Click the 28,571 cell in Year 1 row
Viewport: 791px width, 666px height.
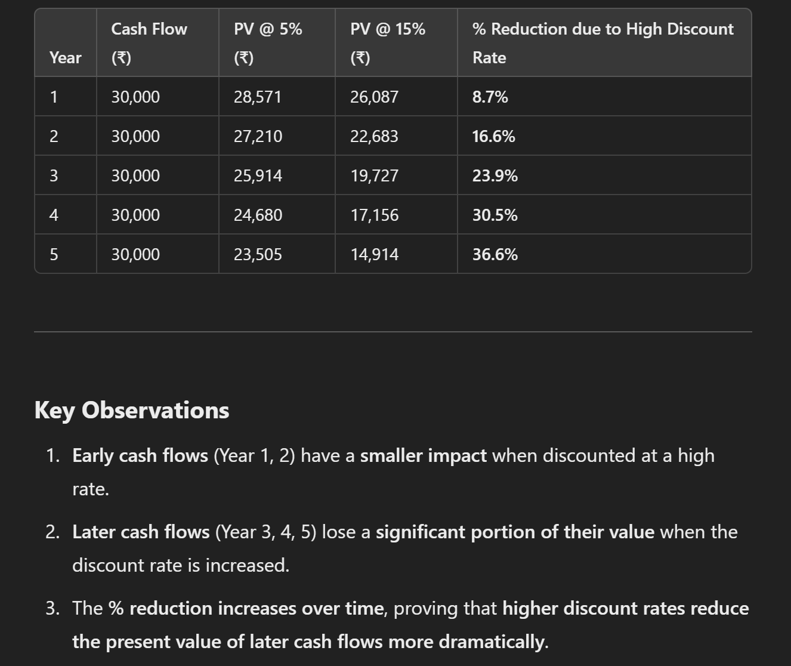click(x=258, y=97)
